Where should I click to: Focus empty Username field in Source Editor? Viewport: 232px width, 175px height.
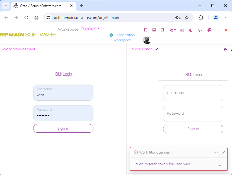coord(193,93)
